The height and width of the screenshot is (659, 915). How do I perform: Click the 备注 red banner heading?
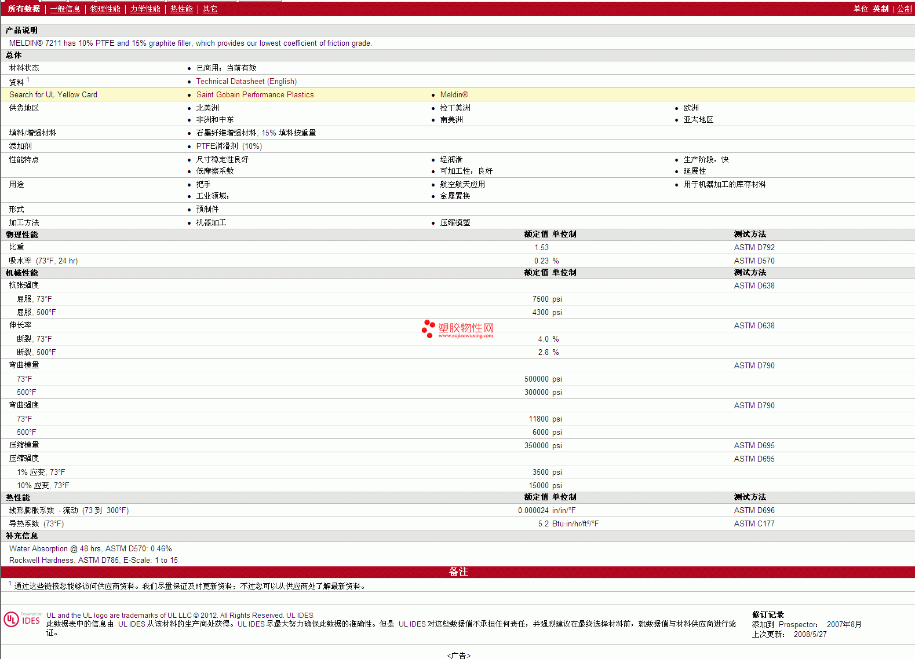point(458,572)
